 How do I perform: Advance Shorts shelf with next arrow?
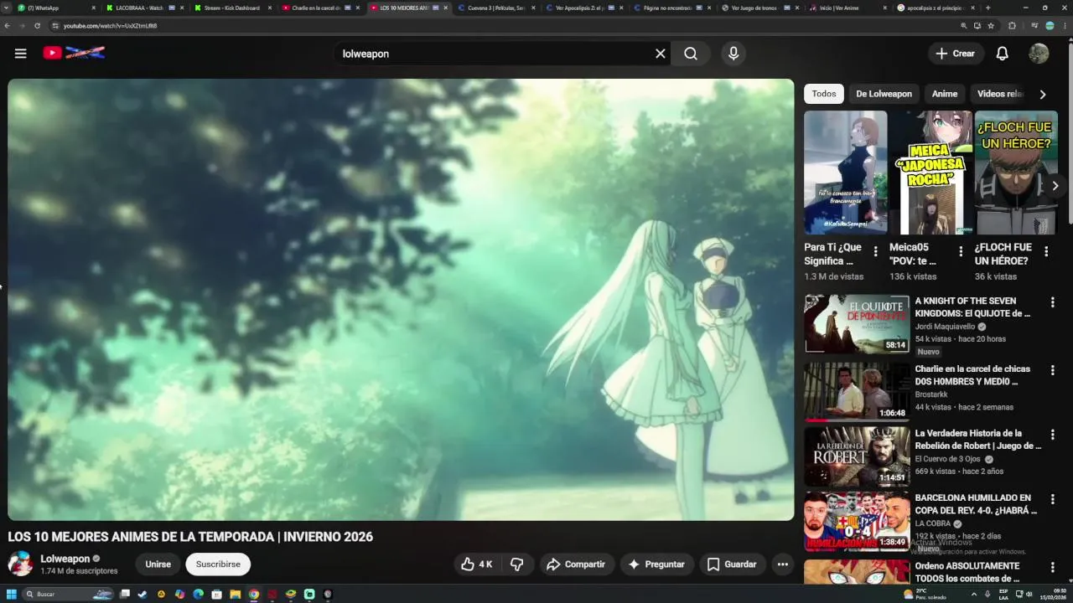(1055, 186)
